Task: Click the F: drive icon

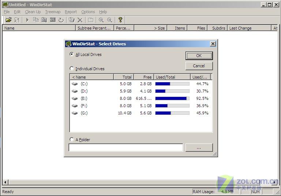Action: [75, 106]
